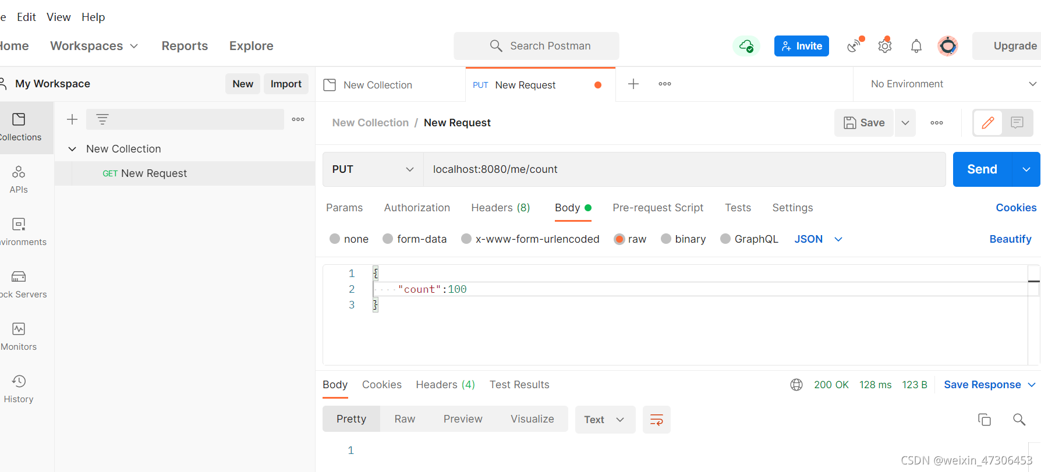Open response Headers (4) tab
This screenshot has height=472, width=1041.
(445, 385)
